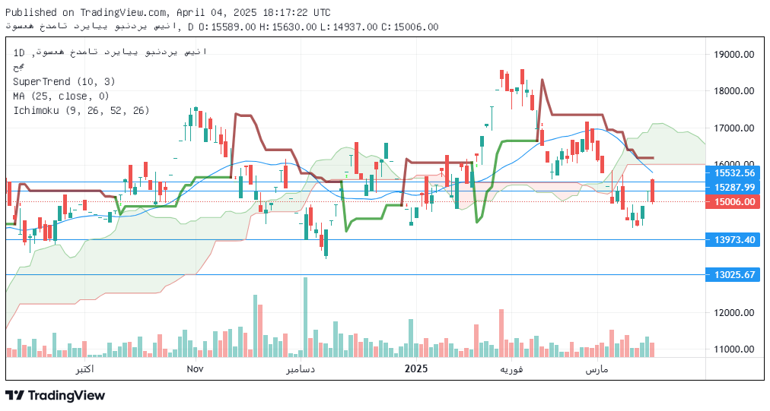Click the 2025 label on time axis
This screenshot has width=770, height=411.
point(416,368)
